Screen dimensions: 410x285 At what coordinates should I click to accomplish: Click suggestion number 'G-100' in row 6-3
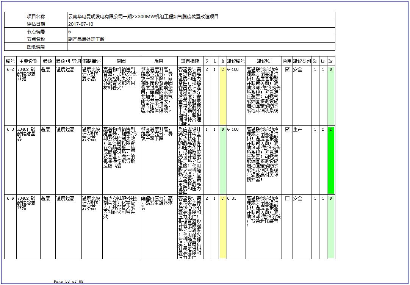233,130
